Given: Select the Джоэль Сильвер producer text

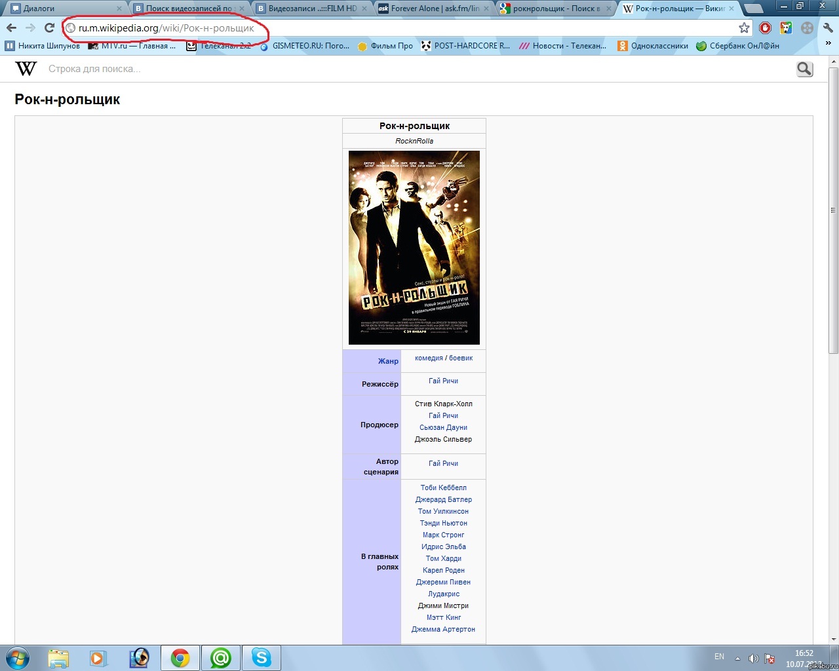Looking at the screenshot, I should pyautogui.click(x=443, y=439).
